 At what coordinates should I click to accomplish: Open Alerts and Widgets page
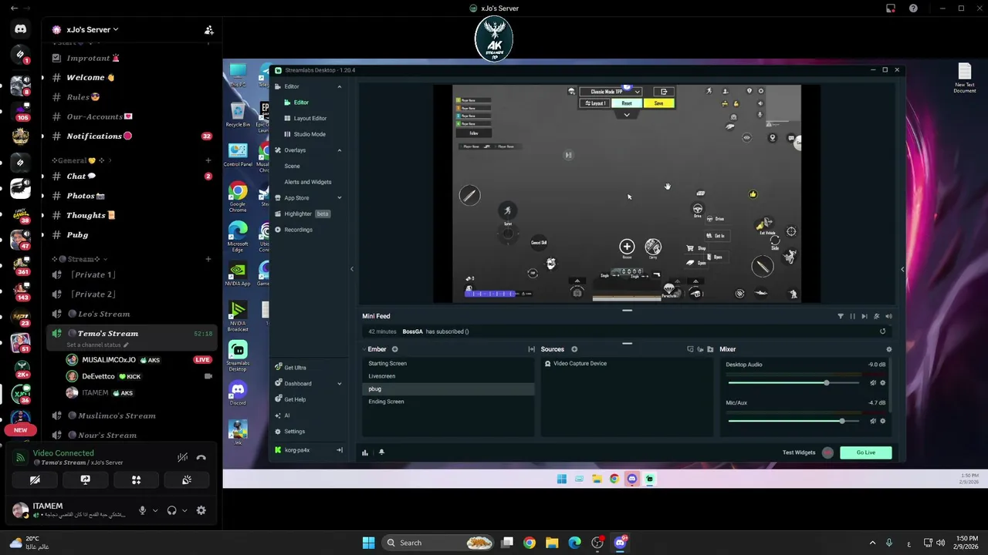click(307, 182)
